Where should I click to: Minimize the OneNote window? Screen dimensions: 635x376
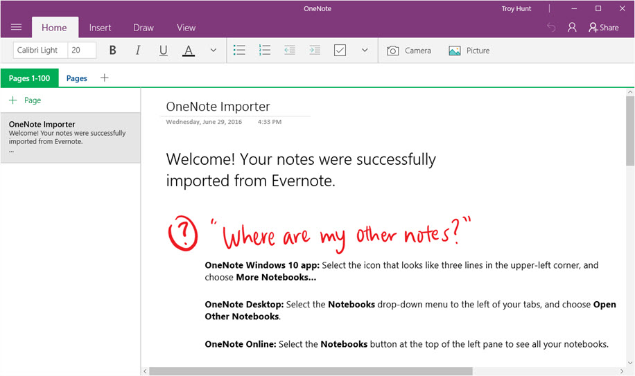[x=574, y=8]
